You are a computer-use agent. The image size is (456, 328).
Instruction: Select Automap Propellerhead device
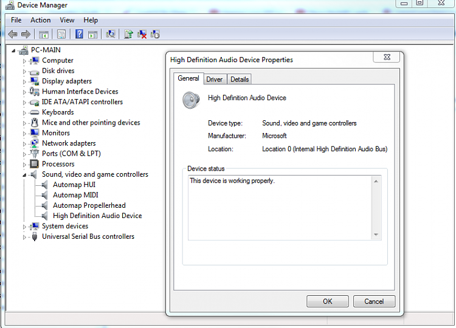[x=89, y=205]
